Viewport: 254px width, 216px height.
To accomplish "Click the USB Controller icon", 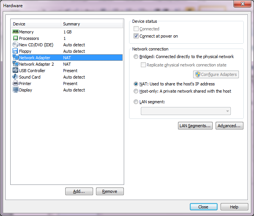I will [x=16, y=70].
